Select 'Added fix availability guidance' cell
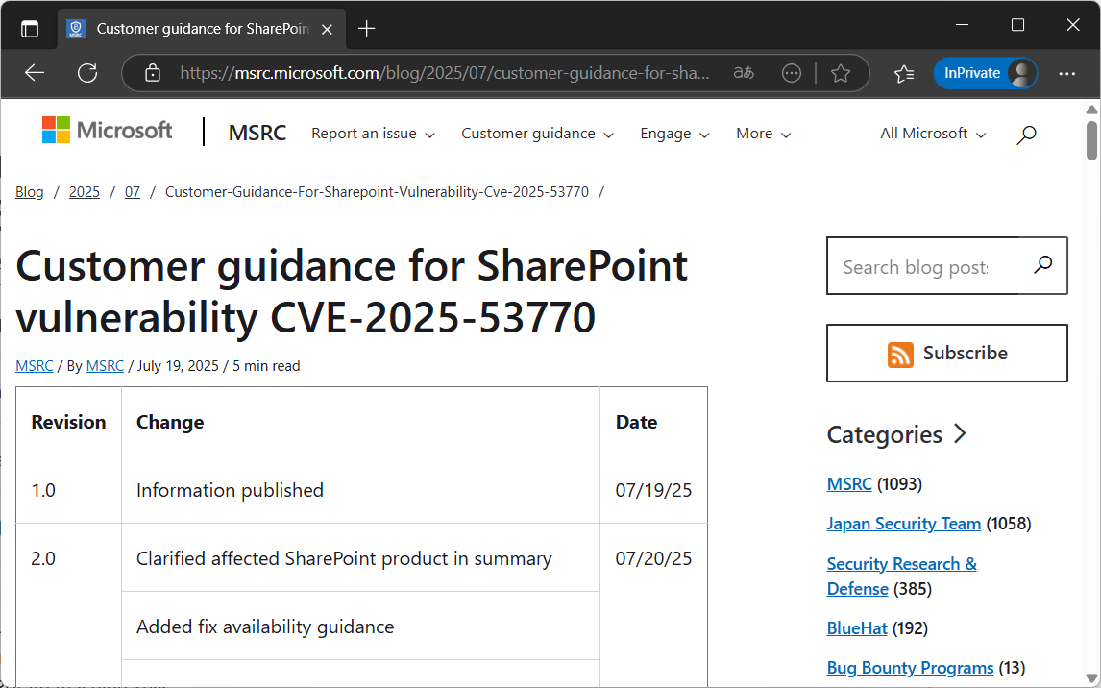Screen dimensions: 1101x688 (360, 627)
